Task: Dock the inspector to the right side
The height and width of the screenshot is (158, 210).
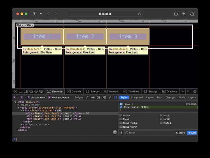Action: 26,91
